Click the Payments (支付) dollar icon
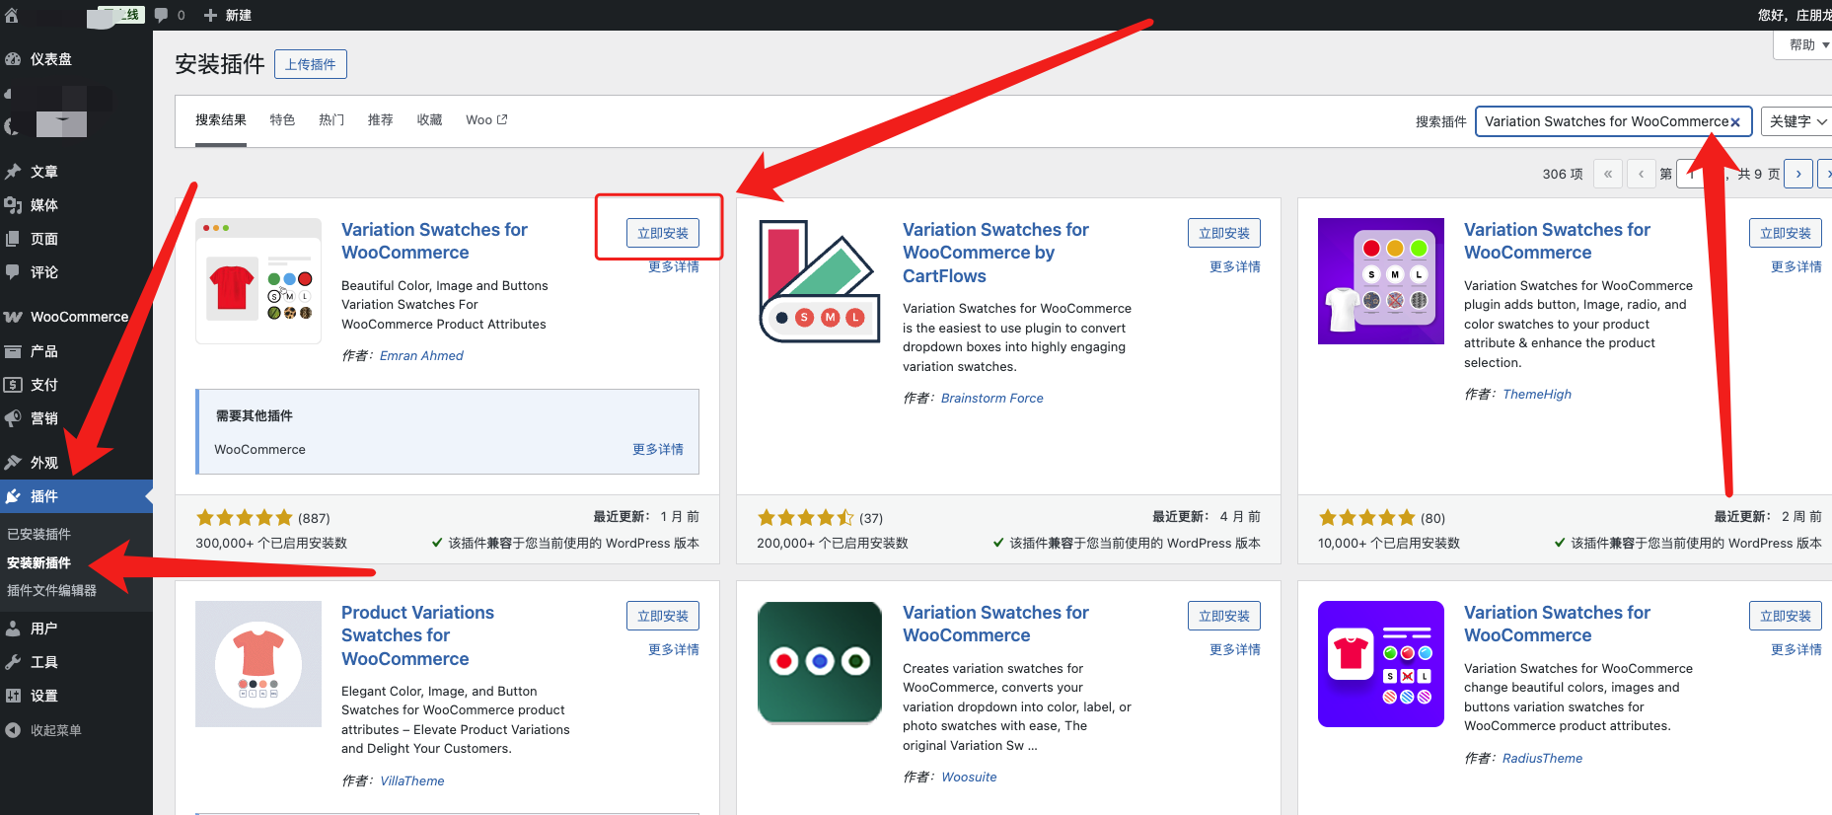 [x=13, y=385]
